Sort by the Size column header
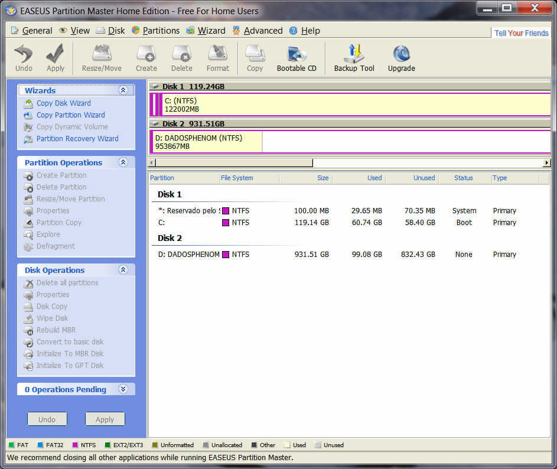 [306, 178]
